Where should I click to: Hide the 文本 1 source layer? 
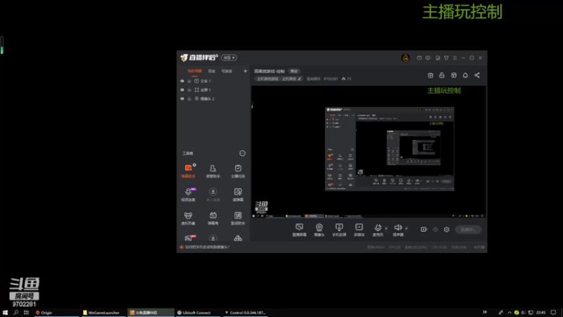(x=182, y=81)
